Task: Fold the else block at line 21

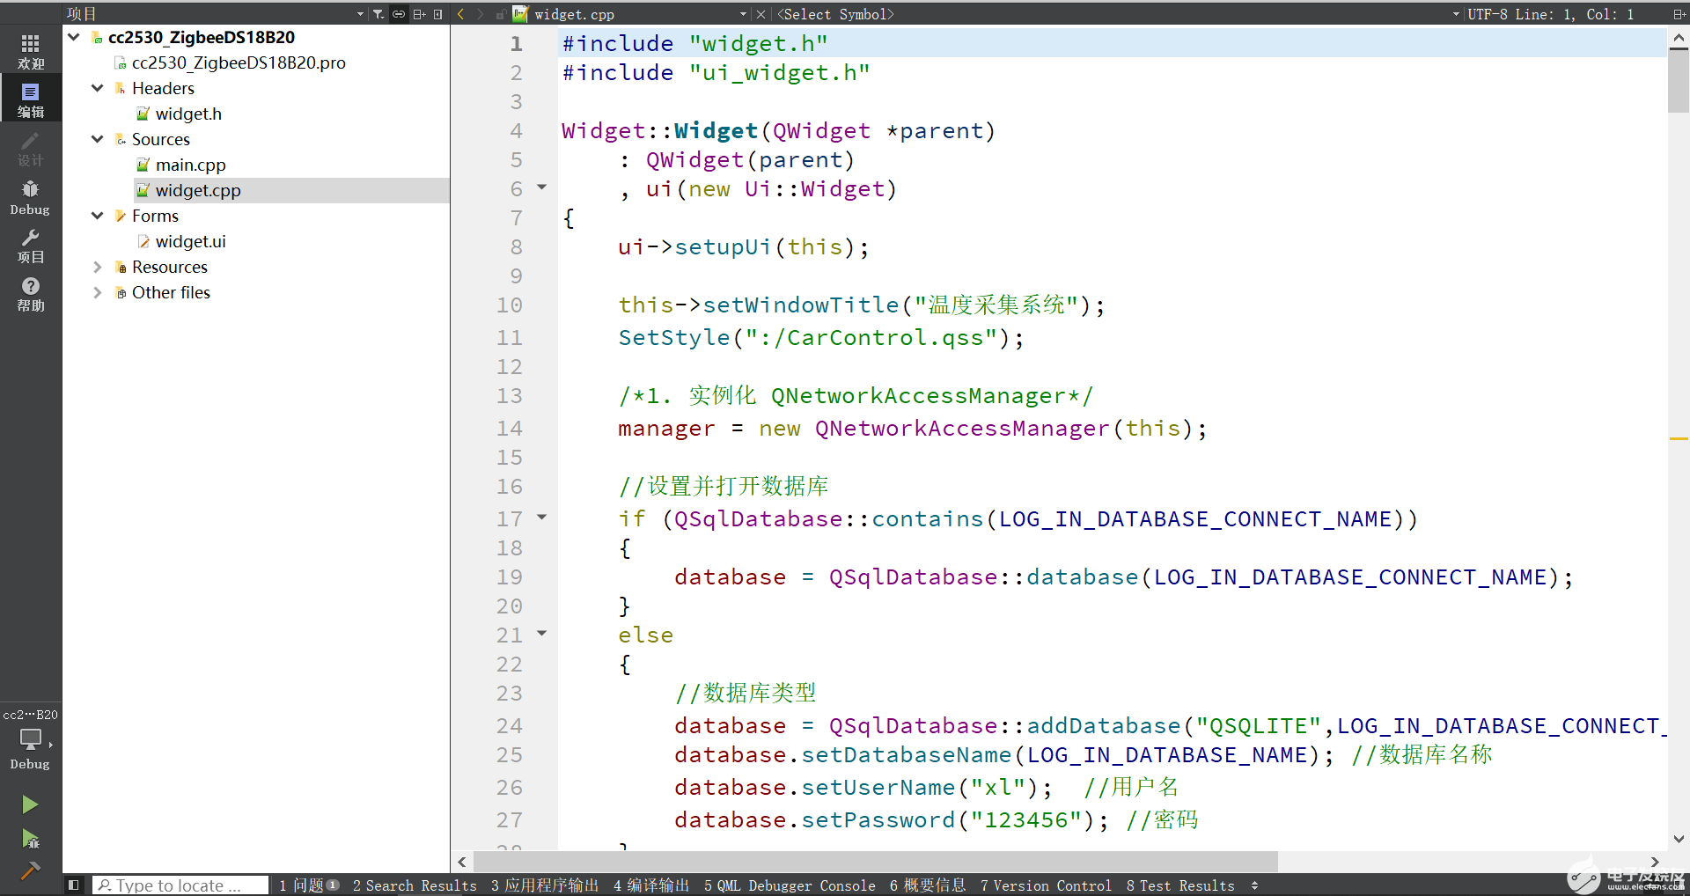Action: coord(542,633)
